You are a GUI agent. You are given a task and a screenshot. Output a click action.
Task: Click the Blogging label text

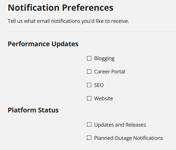pyautogui.click(x=104, y=58)
